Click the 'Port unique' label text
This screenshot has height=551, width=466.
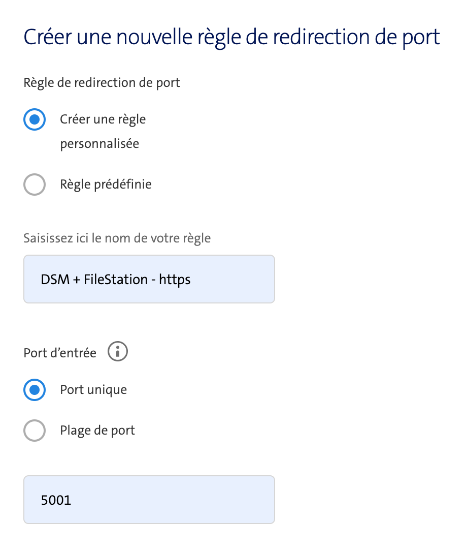[x=93, y=390]
